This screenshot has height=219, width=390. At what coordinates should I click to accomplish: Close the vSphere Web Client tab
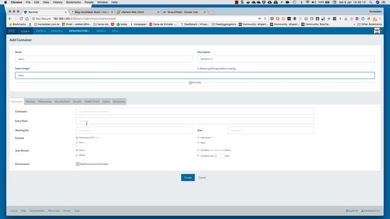158,12
